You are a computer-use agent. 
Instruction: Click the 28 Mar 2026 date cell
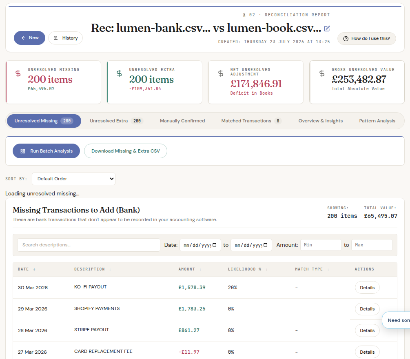pyautogui.click(x=32, y=330)
